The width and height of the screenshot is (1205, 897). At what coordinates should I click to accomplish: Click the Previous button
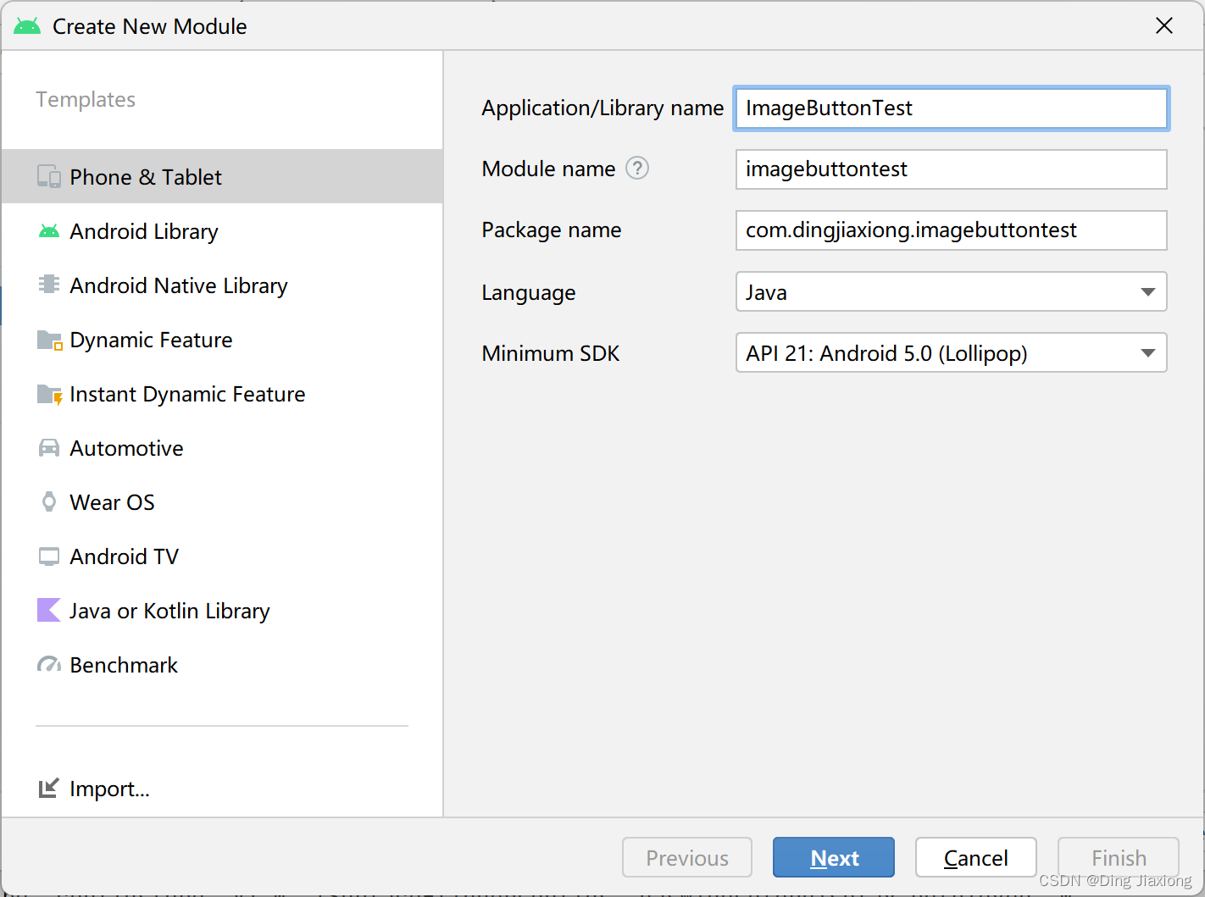coord(687,857)
